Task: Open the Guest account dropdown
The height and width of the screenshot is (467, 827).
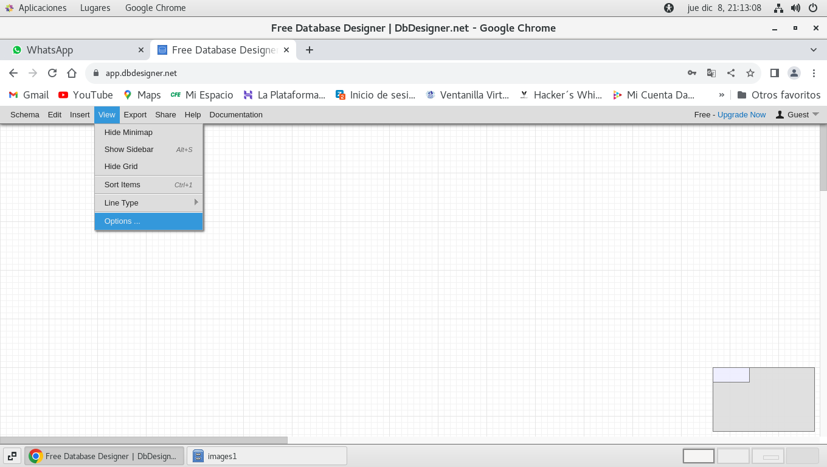Action: (798, 114)
